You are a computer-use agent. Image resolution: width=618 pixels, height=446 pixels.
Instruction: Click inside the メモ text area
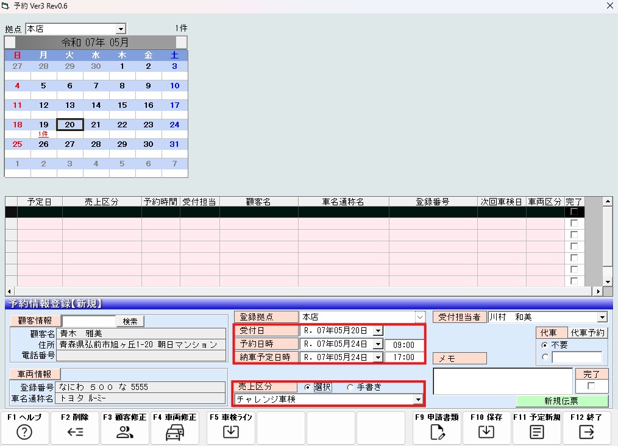coord(503,381)
